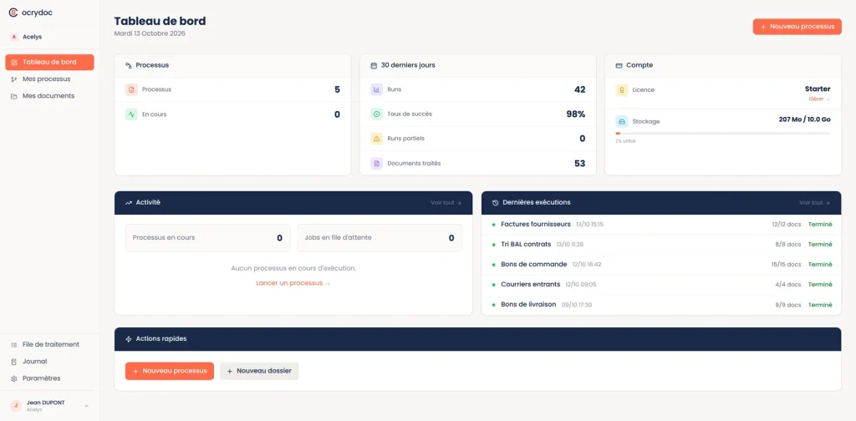
Task: Expand the Jean DUPONT user menu chevron
Action: (x=86, y=406)
